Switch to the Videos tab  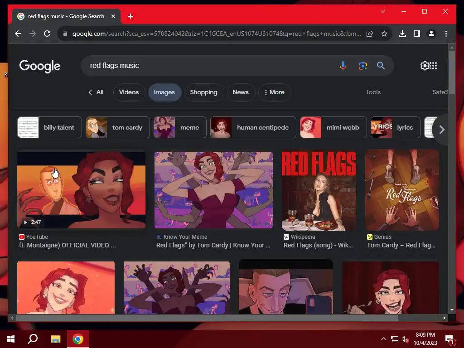129,92
